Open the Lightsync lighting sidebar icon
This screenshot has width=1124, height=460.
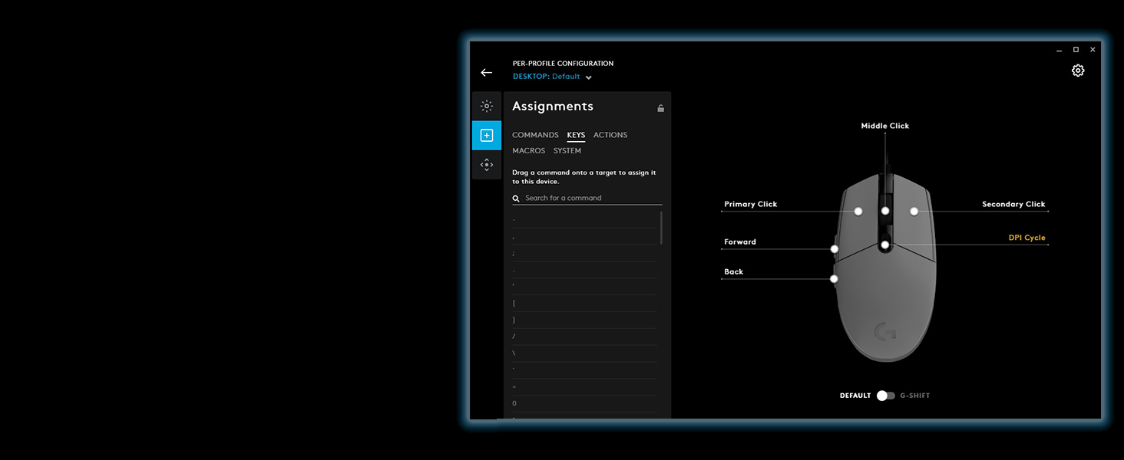click(486, 106)
